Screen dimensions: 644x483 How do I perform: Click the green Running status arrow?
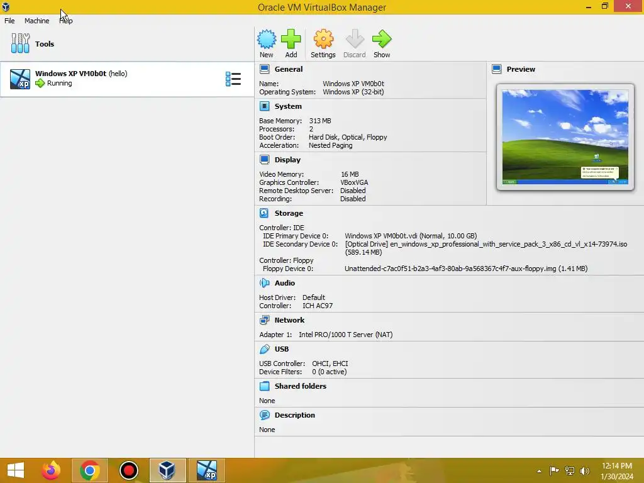(x=40, y=83)
